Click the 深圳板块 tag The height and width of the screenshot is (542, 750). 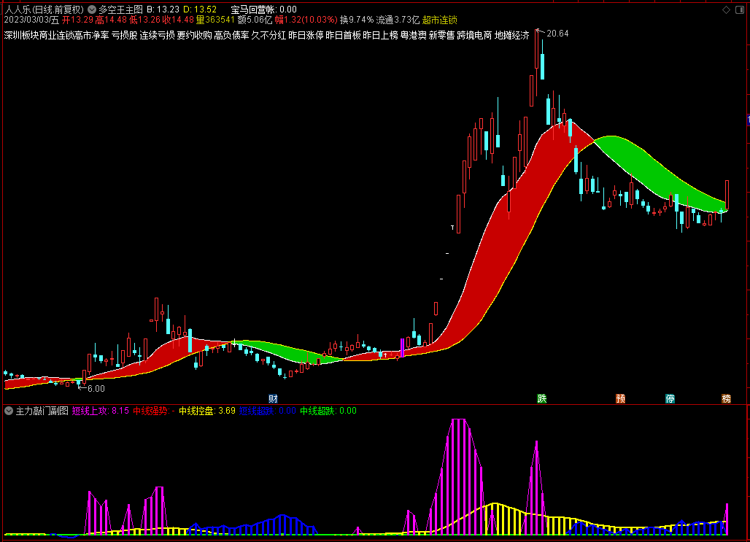coord(22,36)
